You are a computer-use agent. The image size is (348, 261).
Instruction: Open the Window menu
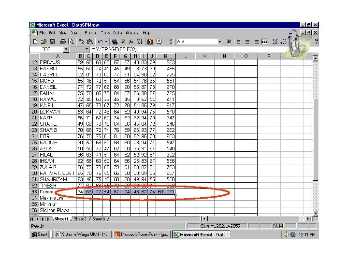click(132, 33)
